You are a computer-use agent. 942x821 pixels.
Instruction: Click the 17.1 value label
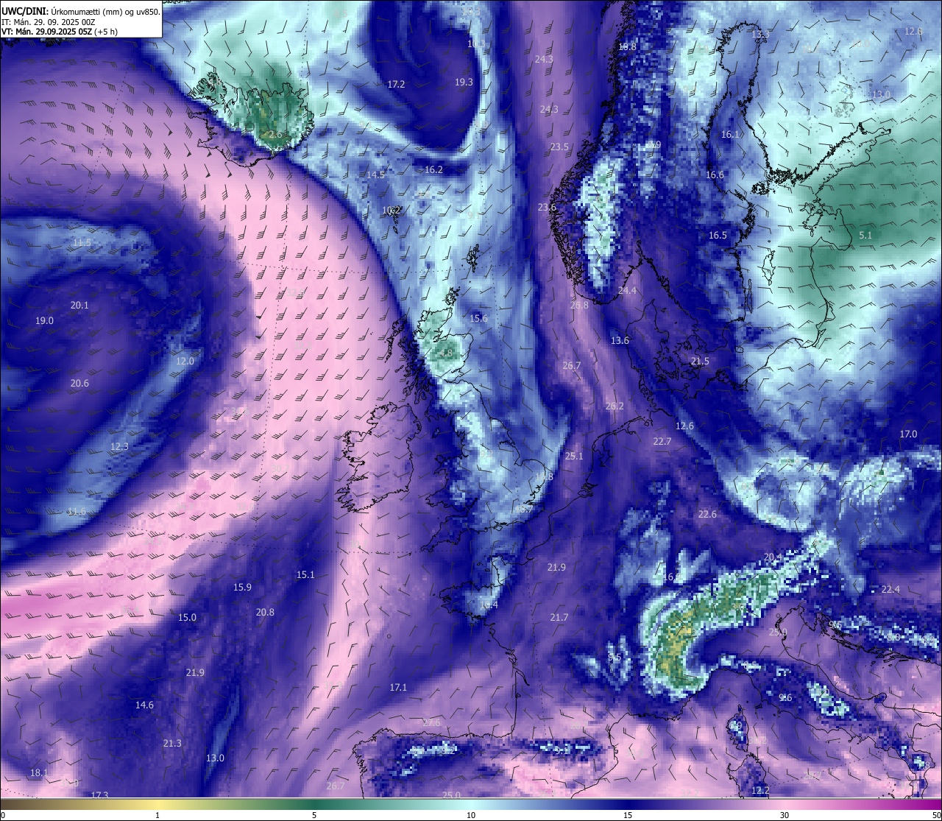398,688
